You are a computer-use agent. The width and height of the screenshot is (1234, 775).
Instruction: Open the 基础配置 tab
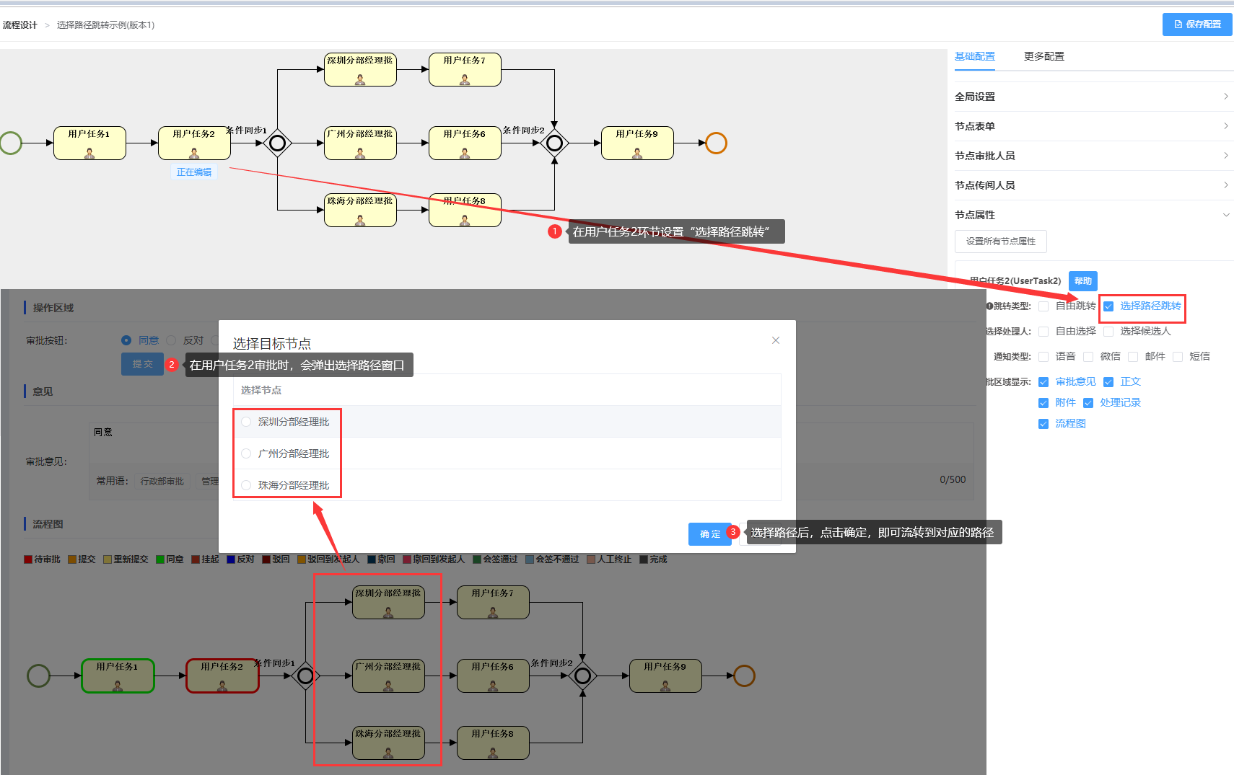974,56
